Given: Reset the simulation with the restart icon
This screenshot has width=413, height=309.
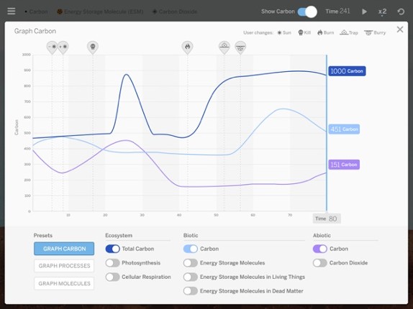Looking at the screenshot, I should 401,11.
